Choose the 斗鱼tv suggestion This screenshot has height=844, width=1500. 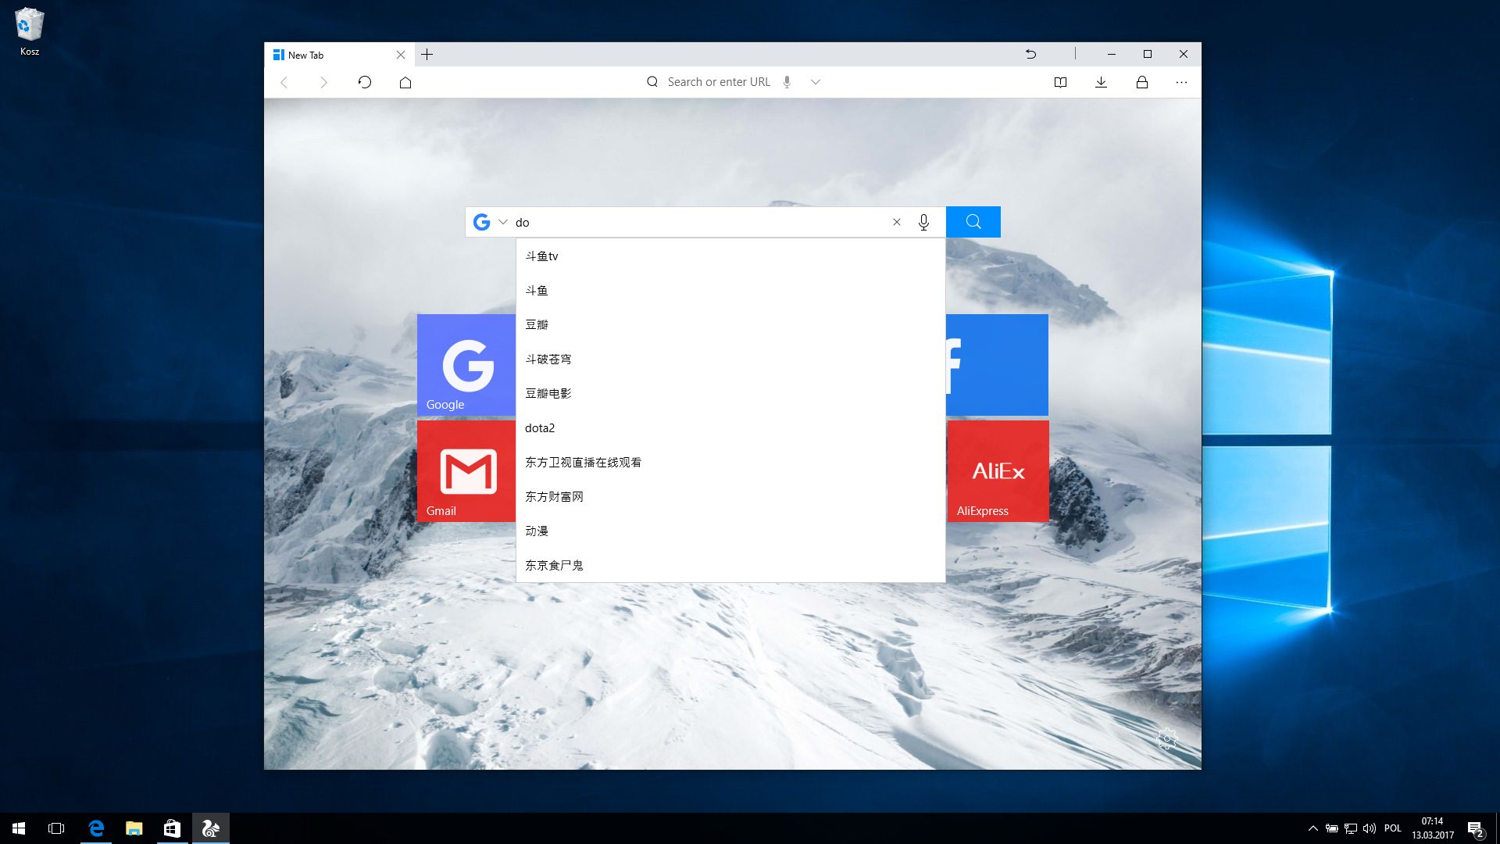pyautogui.click(x=541, y=256)
